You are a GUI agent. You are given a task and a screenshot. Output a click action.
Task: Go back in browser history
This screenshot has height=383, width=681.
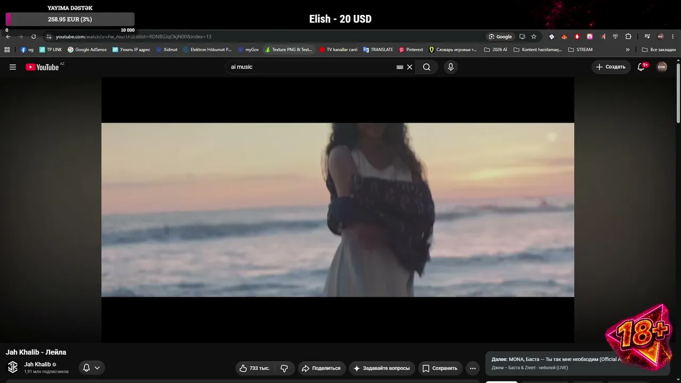pyautogui.click(x=8, y=37)
